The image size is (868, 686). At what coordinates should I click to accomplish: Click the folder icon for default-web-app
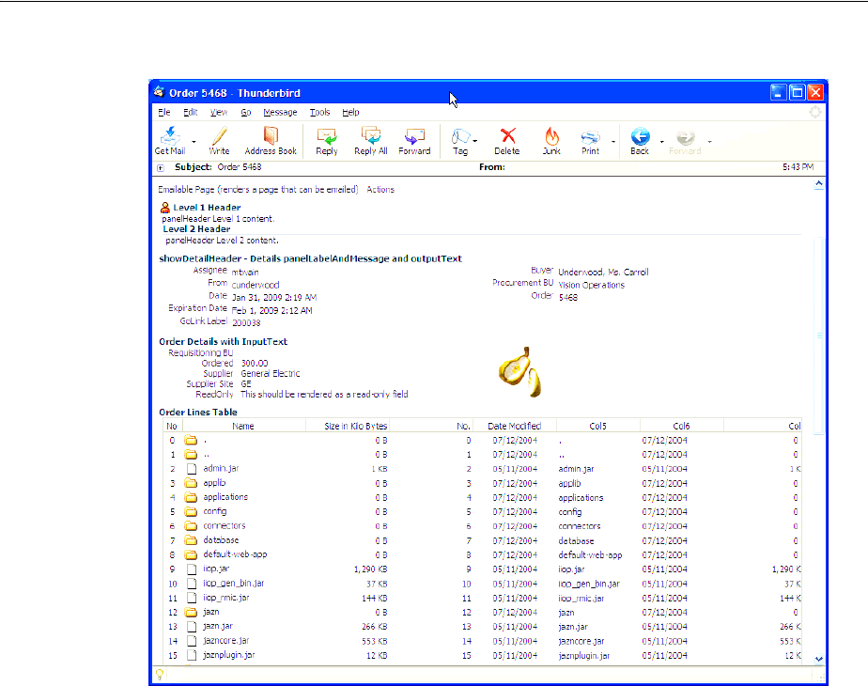pyautogui.click(x=191, y=554)
